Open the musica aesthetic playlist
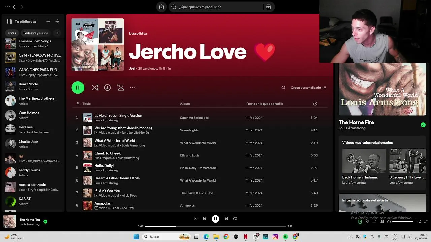The height and width of the screenshot is (242, 431). tap(33, 187)
